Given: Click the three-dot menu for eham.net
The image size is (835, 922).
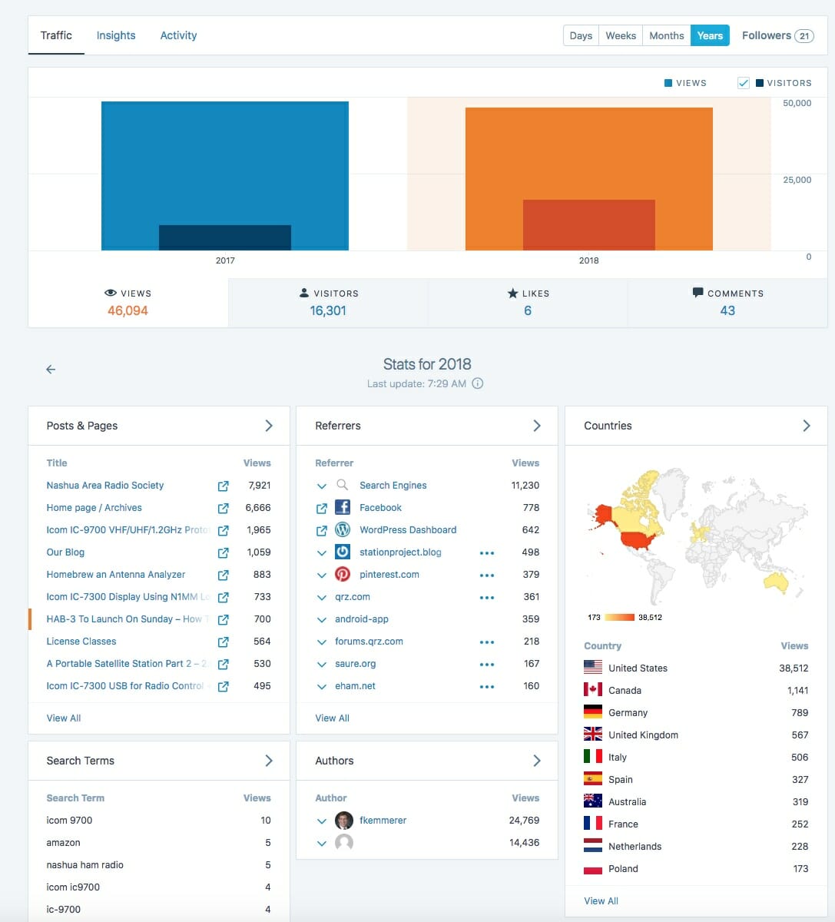Looking at the screenshot, I should coord(486,686).
